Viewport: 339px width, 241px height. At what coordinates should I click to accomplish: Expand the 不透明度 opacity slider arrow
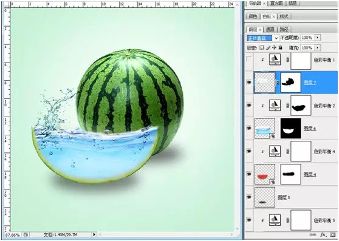(317, 38)
